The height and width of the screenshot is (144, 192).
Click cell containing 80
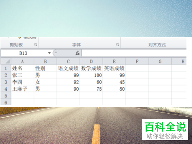tap(114, 89)
